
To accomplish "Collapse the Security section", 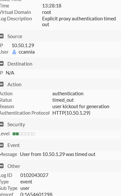I will pyautogui.click(x=2, y=124).
